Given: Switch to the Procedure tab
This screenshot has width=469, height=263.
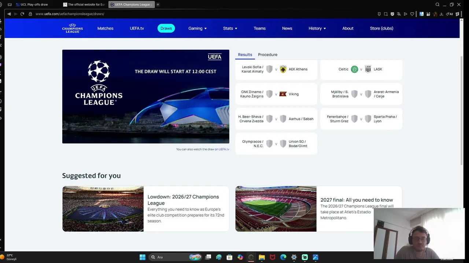Looking at the screenshot, I should (x=267, y=55).
